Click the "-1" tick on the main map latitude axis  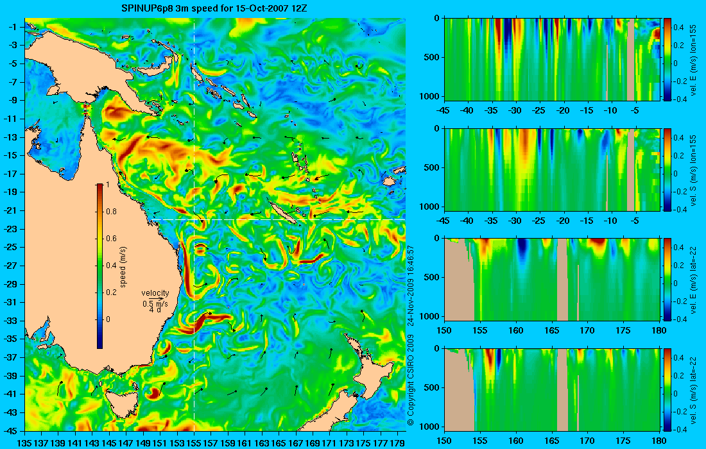click(x=13, y=27)
